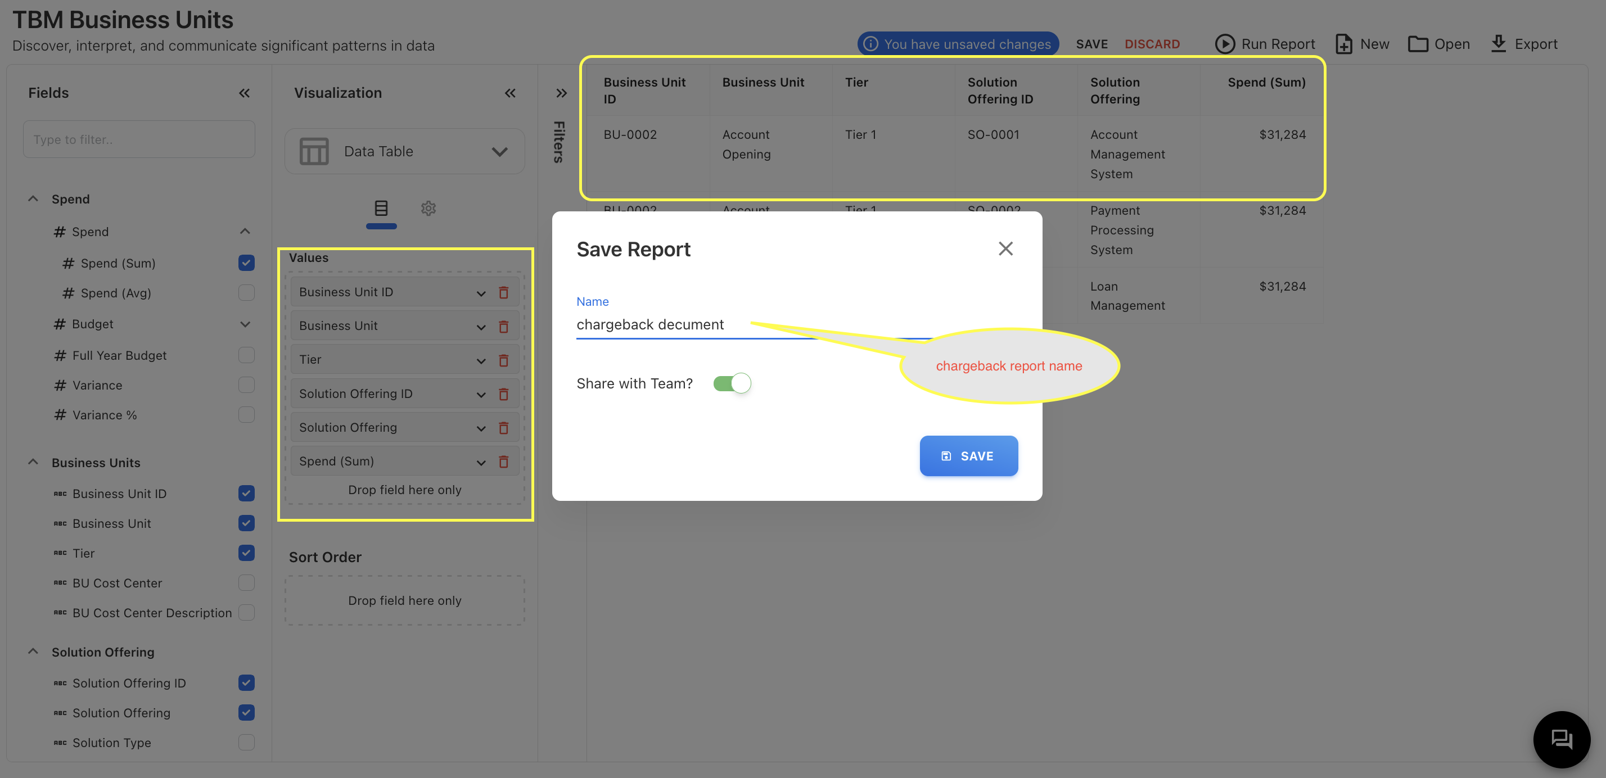Image resolution: width=1606 pixels, height=778 pixels.
Task: Click the Export download icon
Action: tap(1498, 44)
